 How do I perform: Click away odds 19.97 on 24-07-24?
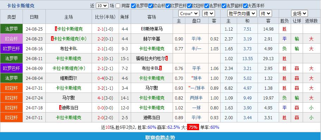(x=268, y=98)
